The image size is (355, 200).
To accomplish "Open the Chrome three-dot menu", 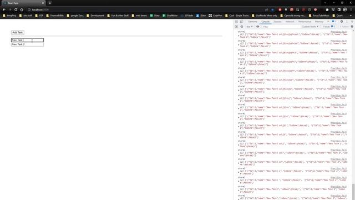I will pos(351,10).
